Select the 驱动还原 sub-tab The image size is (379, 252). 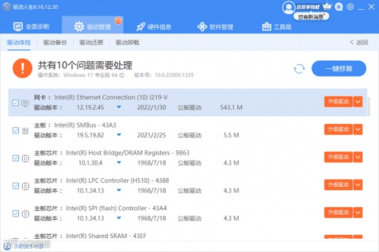[x=91, y=42]
